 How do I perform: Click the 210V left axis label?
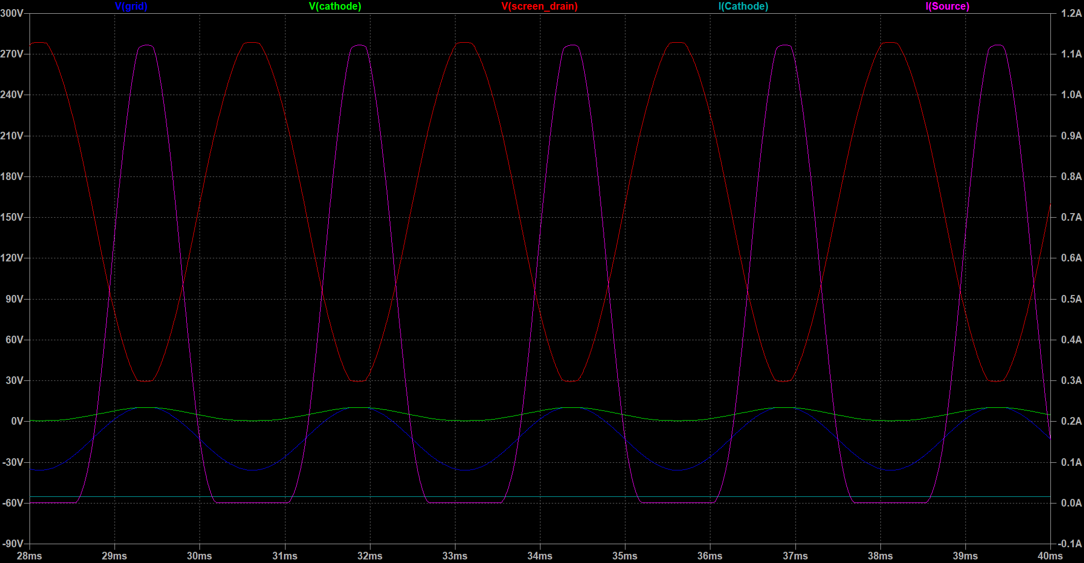point(12,136)
